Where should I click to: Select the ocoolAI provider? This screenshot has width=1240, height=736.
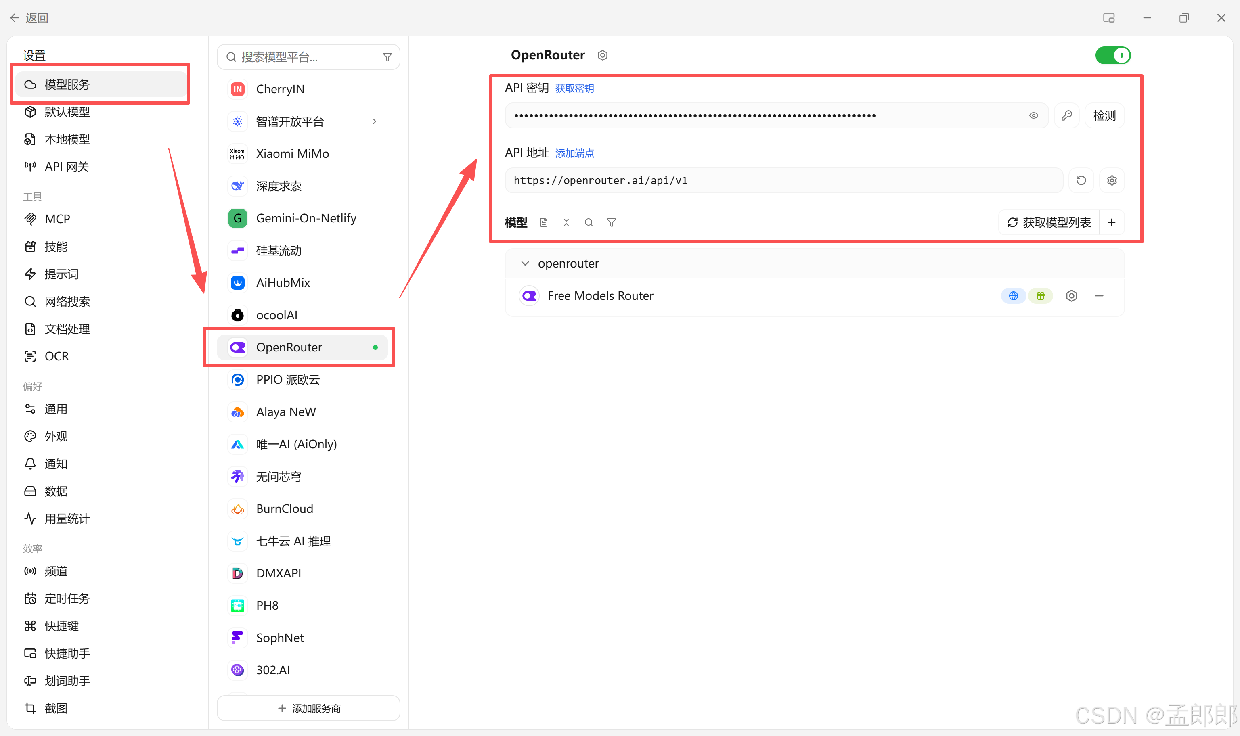tap(303, 315)
